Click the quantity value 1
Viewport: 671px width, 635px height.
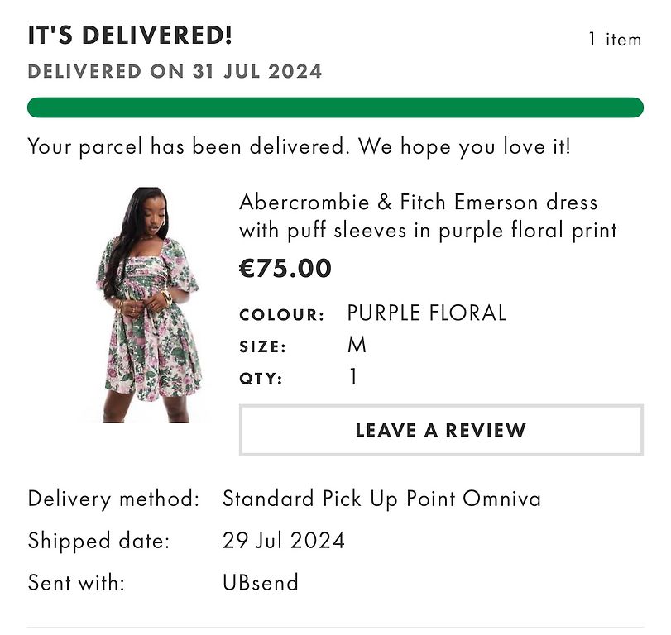tap(353, 377)
